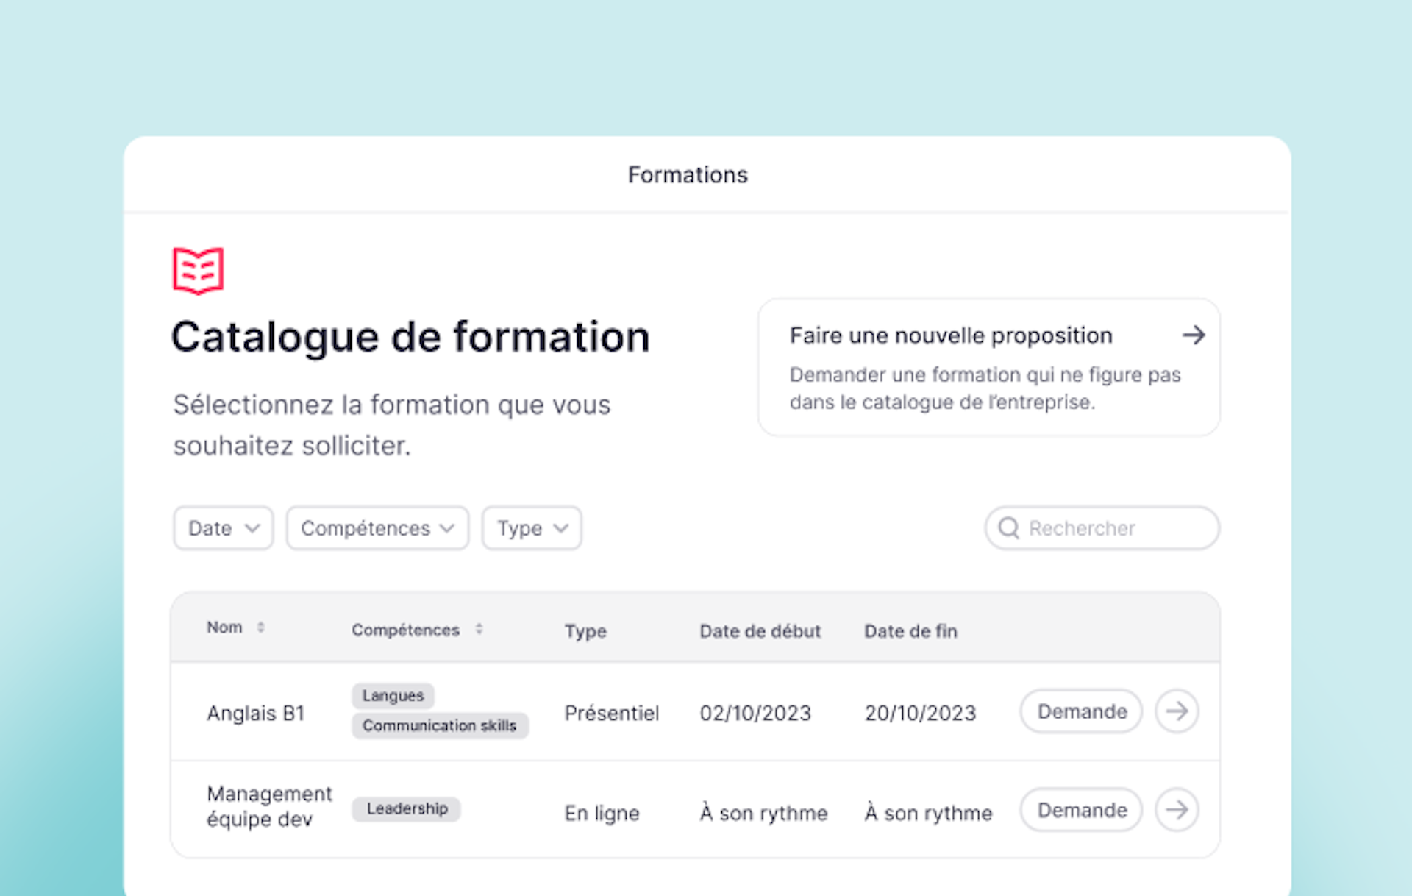Select the Anglais B1 row name

coord(255,714)
